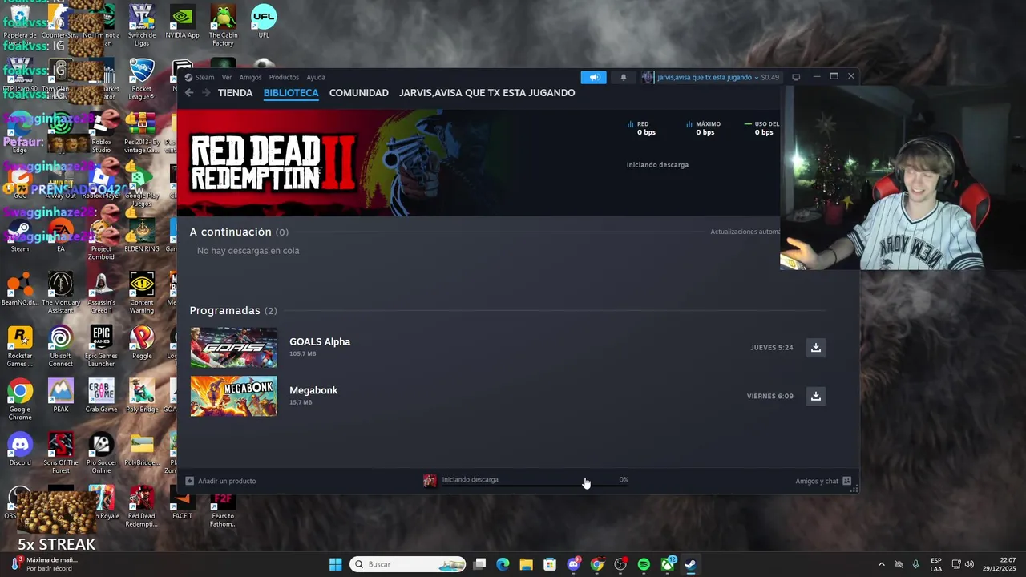This screenshot has height=577, width=1026.
Task: Click the Friends and chat grid icon
Action: point(846,481)
